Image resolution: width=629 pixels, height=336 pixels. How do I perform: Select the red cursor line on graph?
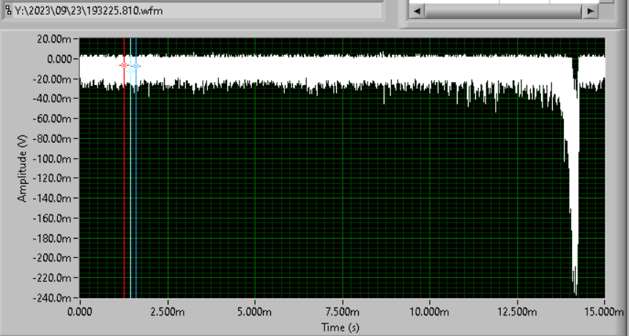[x=124, y=168]
